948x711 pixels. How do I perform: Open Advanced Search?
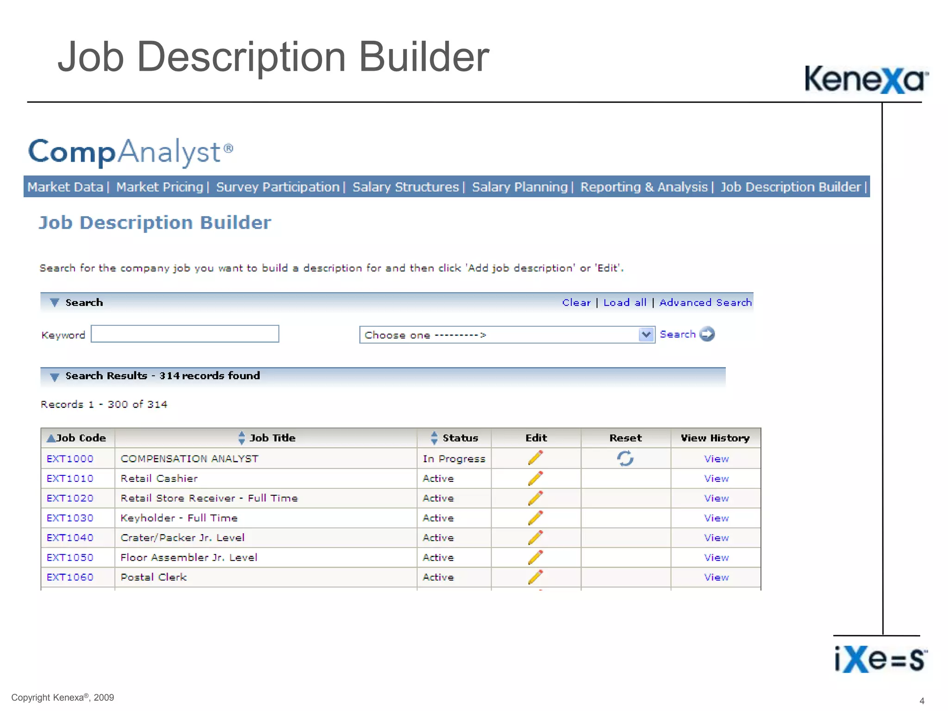tap(705, 302)
